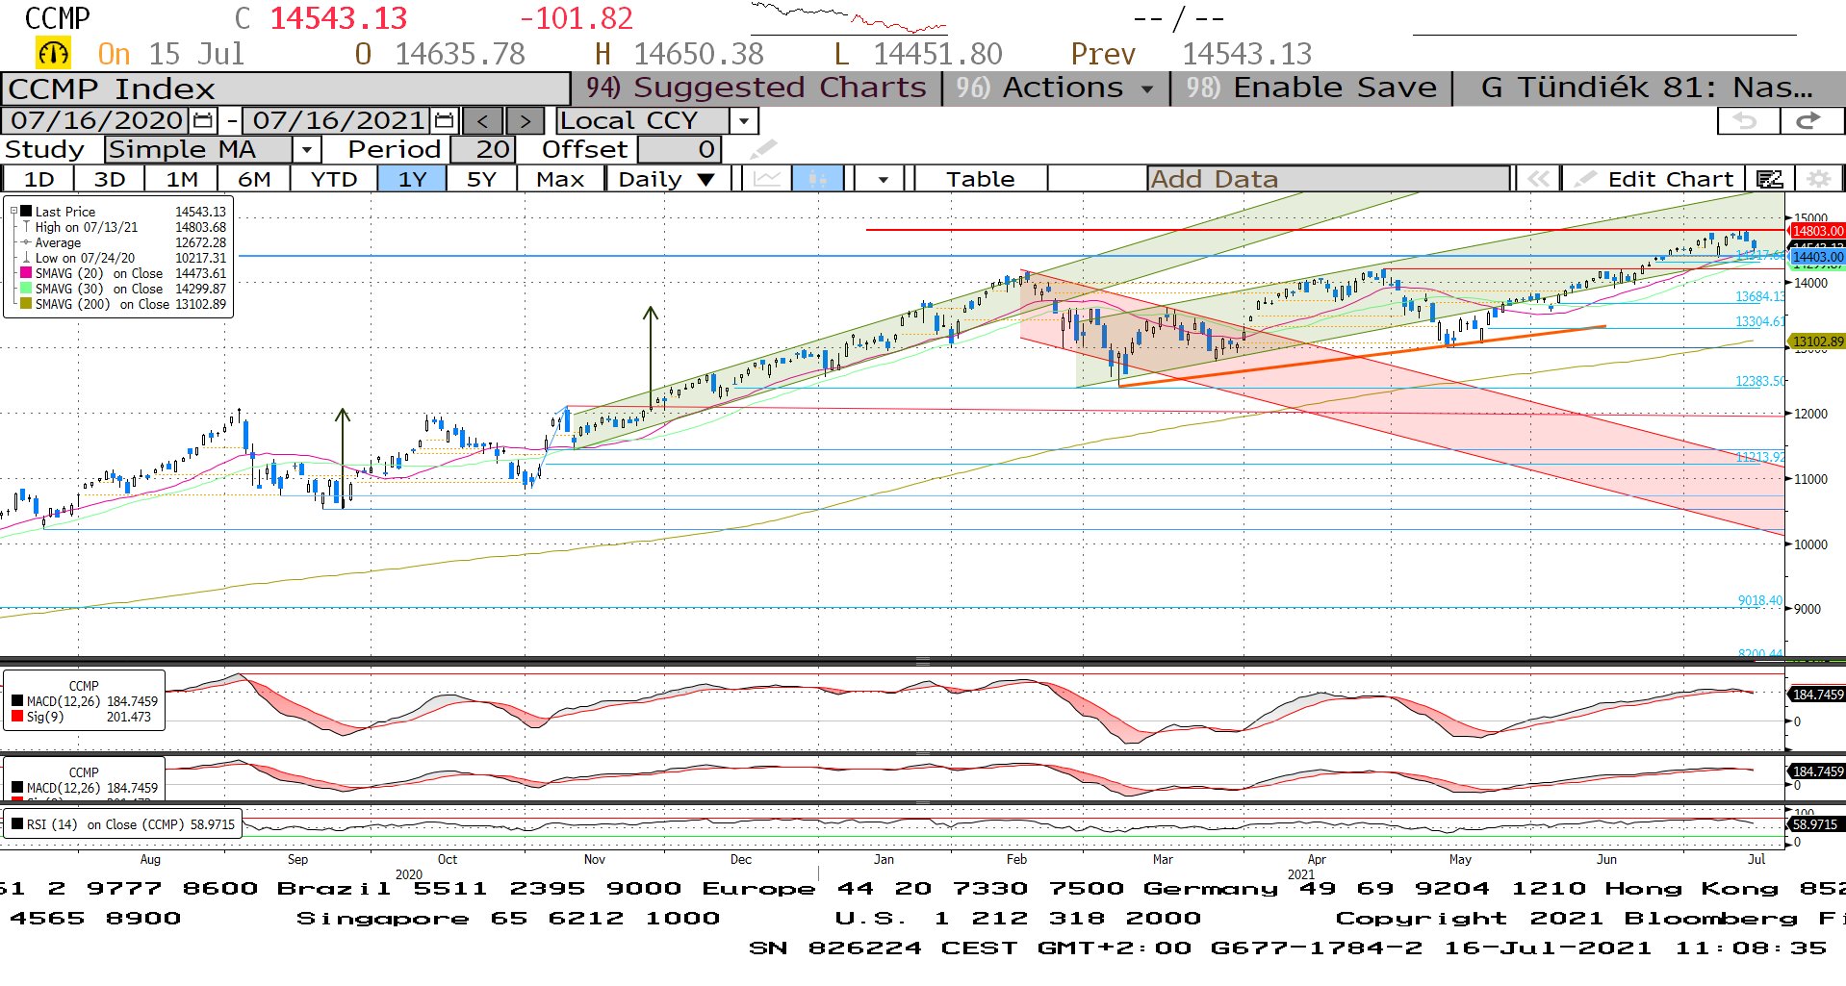Click the RSI (14) black legend marker
This screenshot has height=986, width=1846.
(x=17, y=824)
